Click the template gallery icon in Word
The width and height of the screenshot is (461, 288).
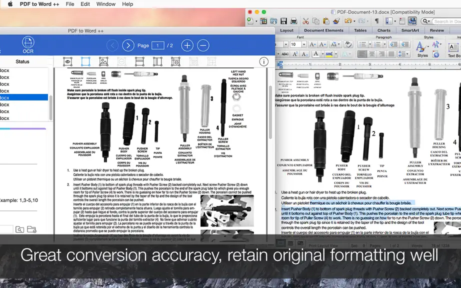tap(263, 21)
